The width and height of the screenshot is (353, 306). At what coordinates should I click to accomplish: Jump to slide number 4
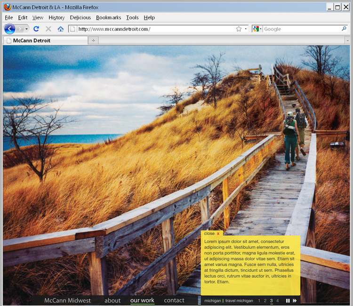coord(277,300)
